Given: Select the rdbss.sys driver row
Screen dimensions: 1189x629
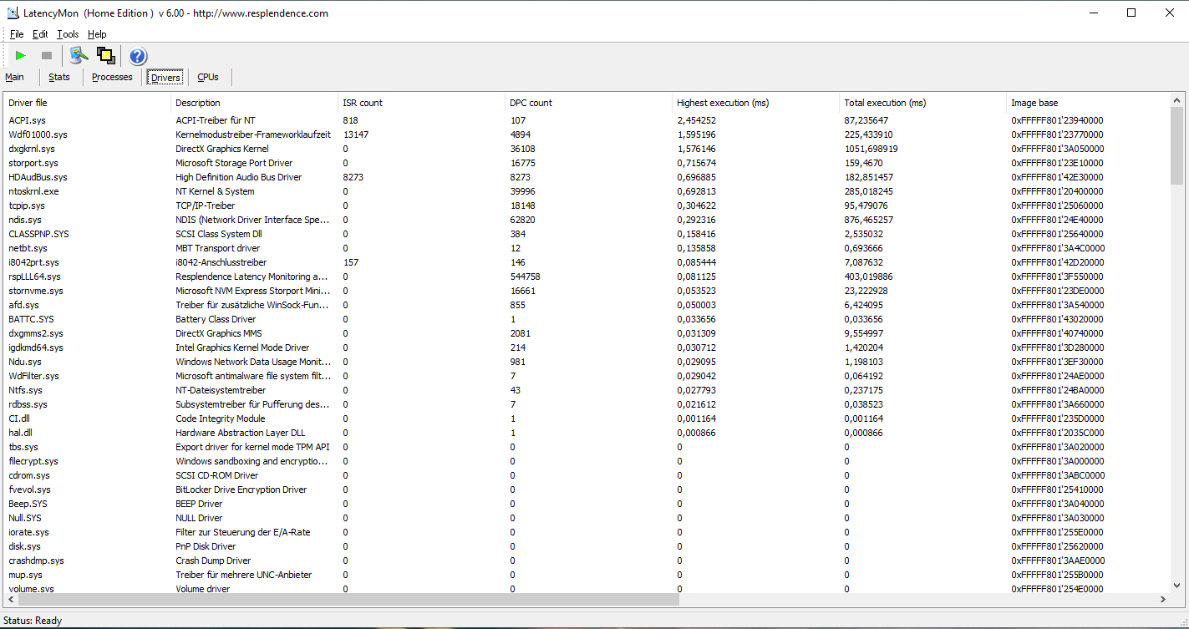Looking at the screenshot, I should tap(587, 404).
